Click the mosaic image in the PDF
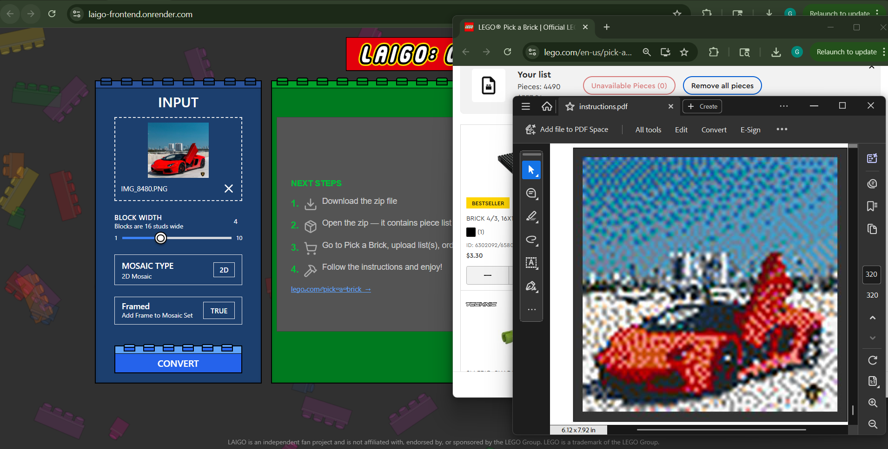Screen dimensions: 888x449 coord(710,284)
